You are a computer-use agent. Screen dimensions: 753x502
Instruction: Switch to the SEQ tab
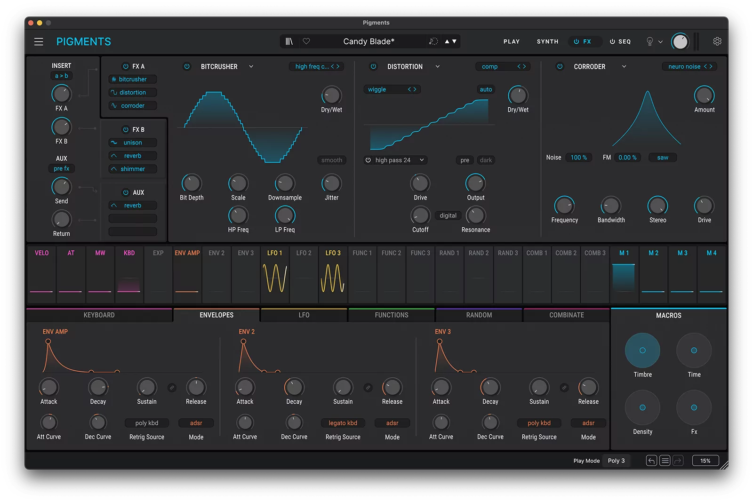coord(620,41)
